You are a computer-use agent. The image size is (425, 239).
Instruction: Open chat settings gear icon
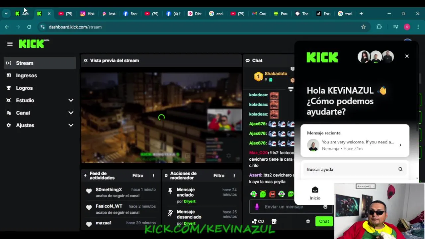[308, 221]
